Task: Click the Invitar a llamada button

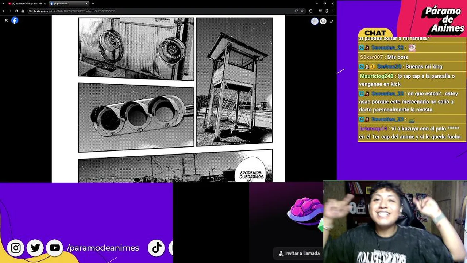Action: [x=299, y=253]
